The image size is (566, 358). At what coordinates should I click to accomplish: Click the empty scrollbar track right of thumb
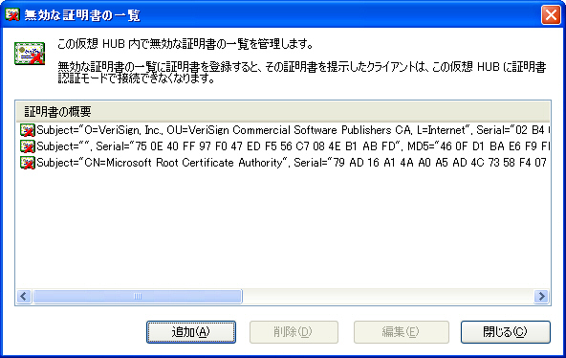[388, 296]
